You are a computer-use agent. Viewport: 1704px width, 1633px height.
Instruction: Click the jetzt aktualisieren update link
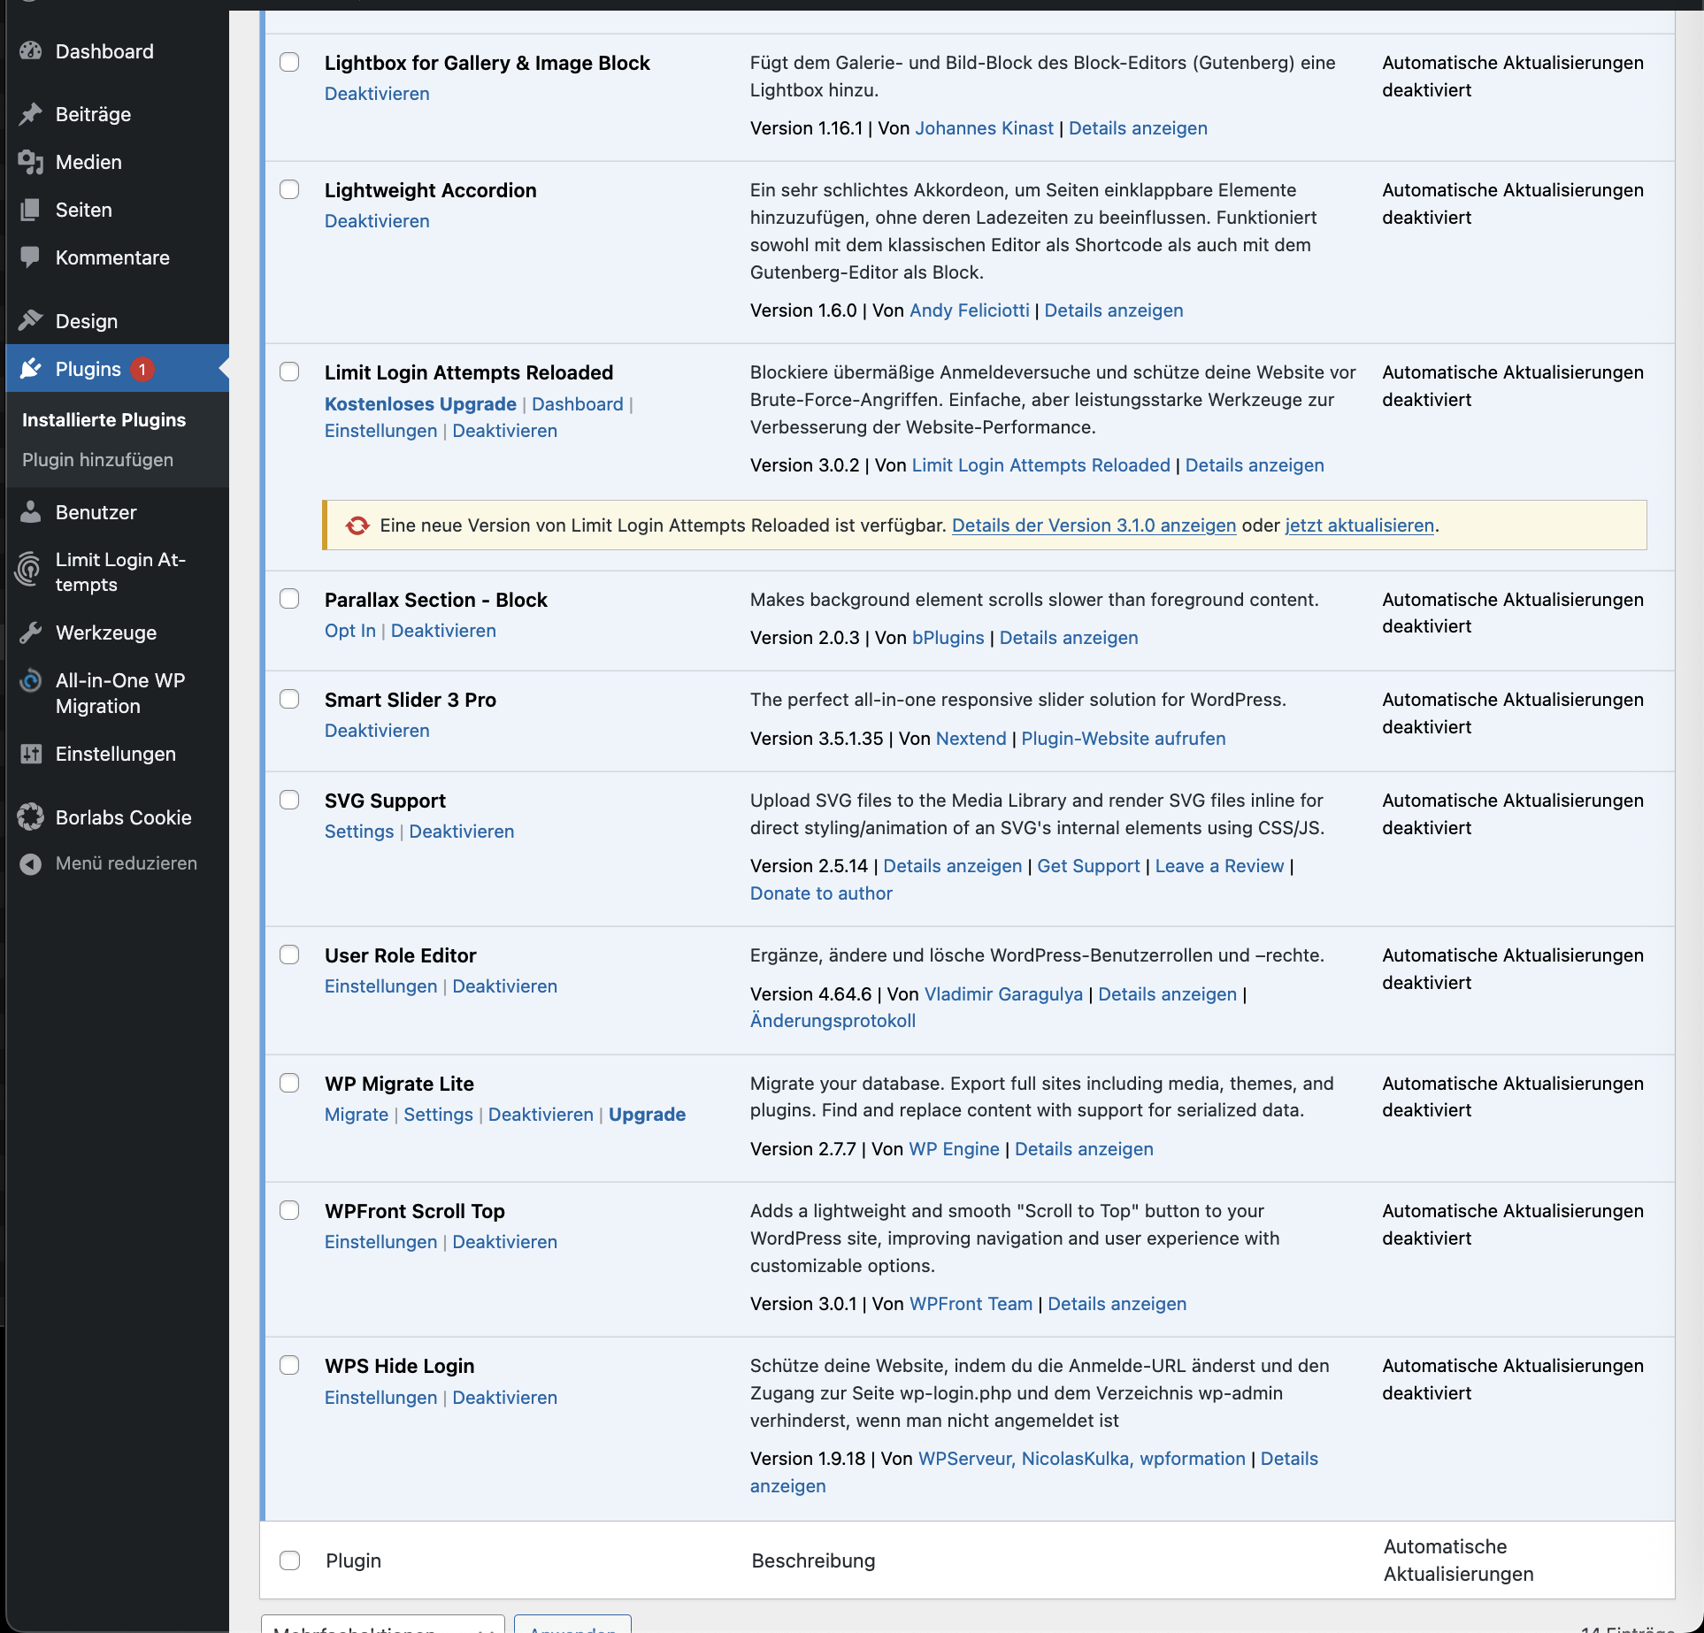[x=1360, y=525]
